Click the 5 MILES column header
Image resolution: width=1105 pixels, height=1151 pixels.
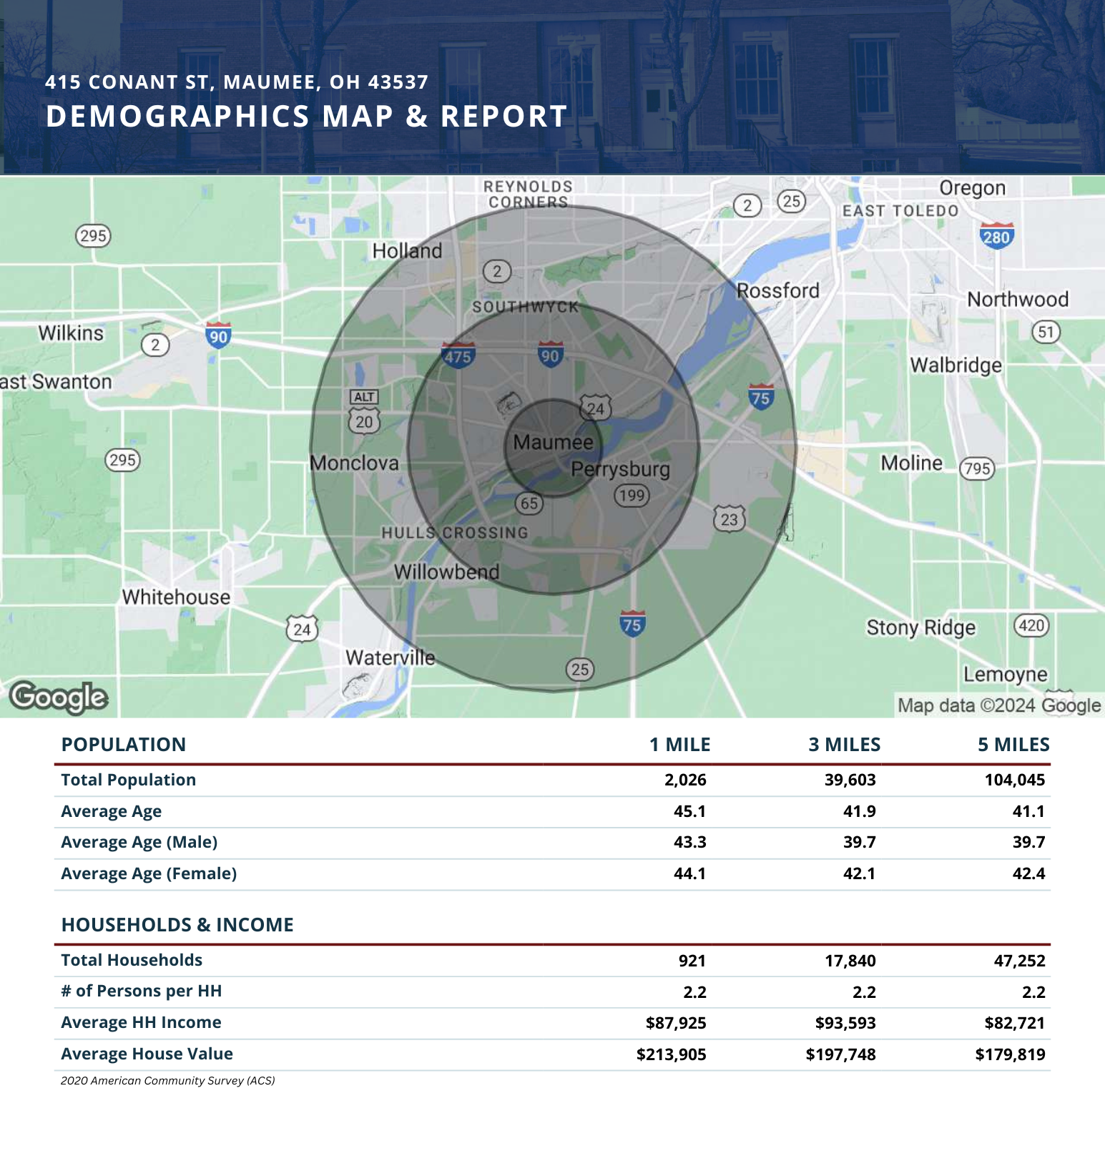pyautogui.click(x=1014, y=745)
